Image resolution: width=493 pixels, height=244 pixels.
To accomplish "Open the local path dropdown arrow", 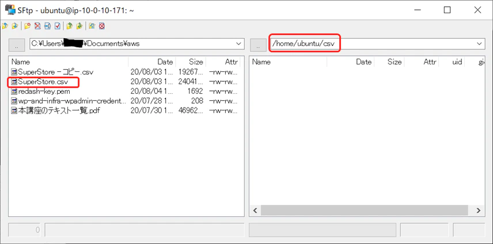I will click(x=239, y=44).
